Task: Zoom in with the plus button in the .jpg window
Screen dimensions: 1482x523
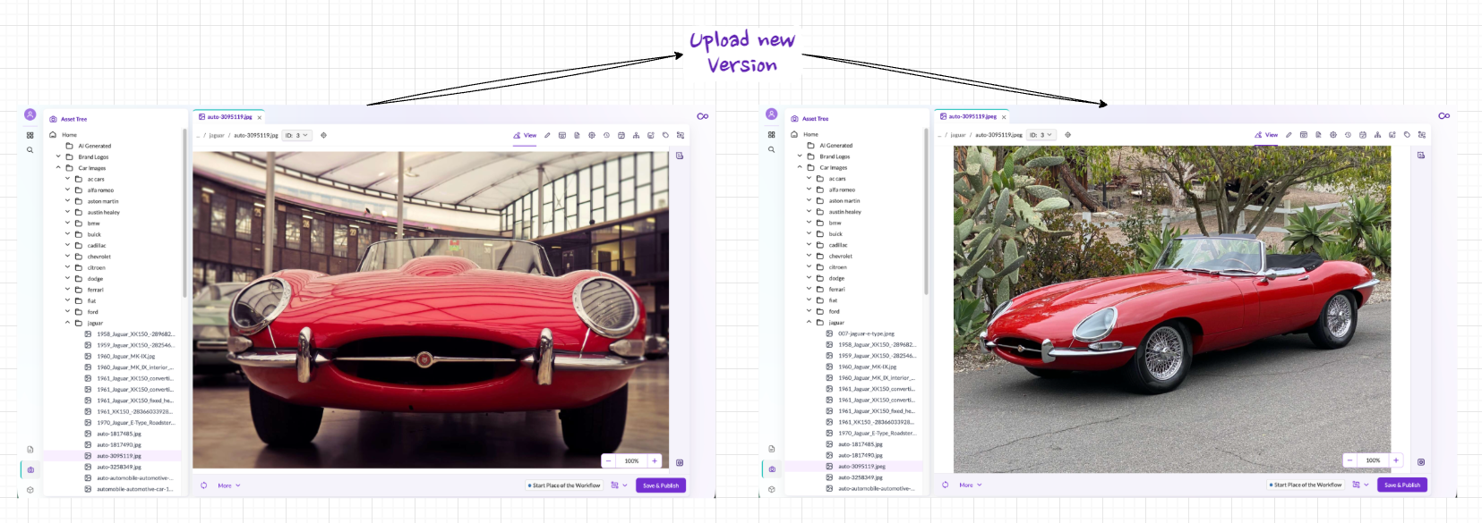Action: [x=655, y=461]
